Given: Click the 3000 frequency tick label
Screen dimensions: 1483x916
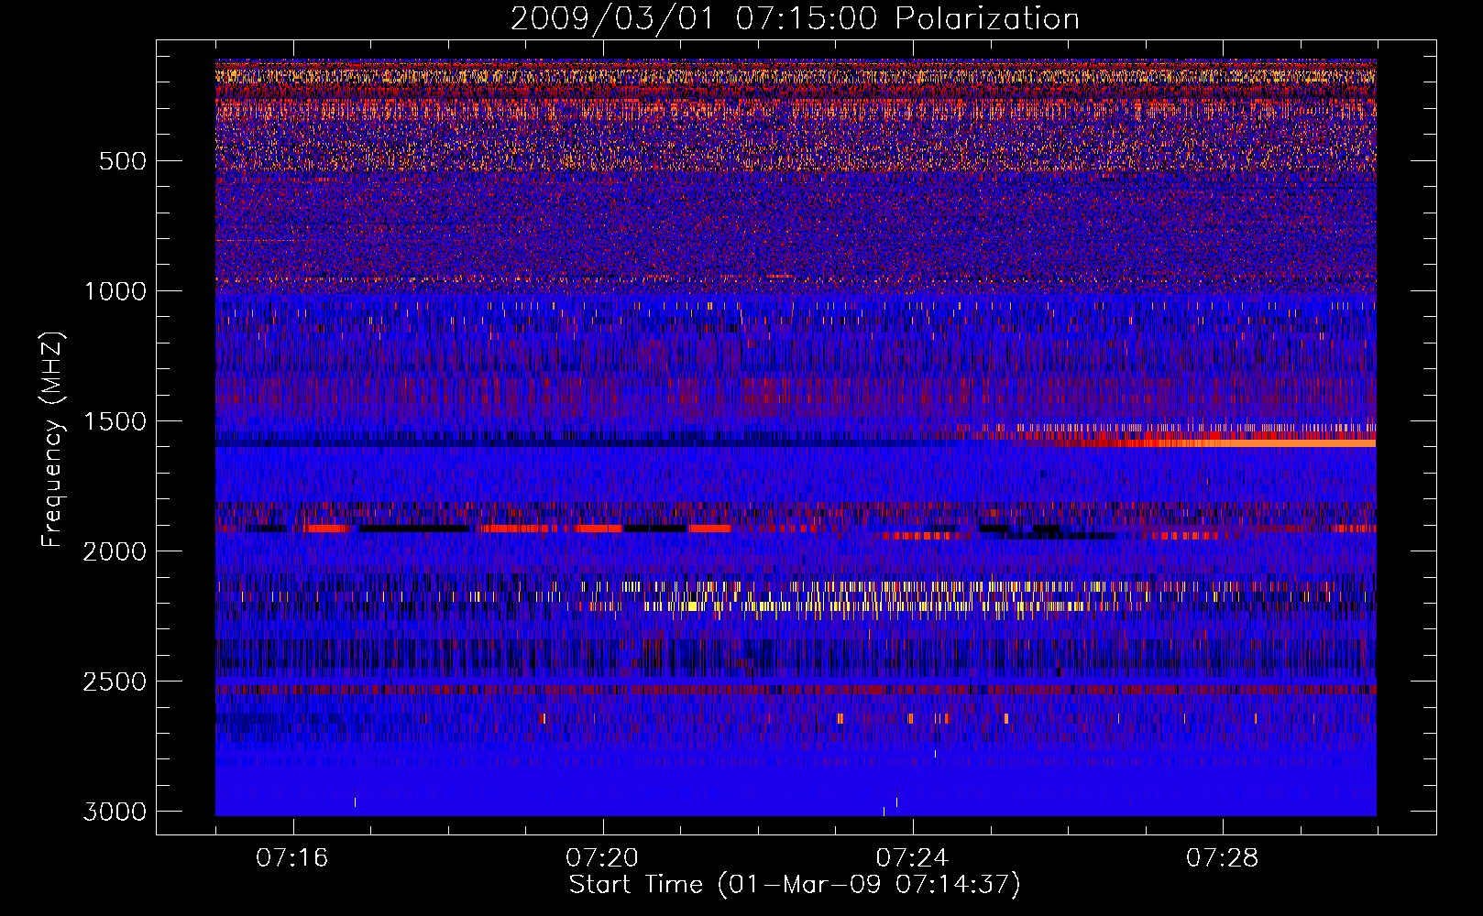Looking at the screenshot, I should pyautogui.click(x=115, y=812).
